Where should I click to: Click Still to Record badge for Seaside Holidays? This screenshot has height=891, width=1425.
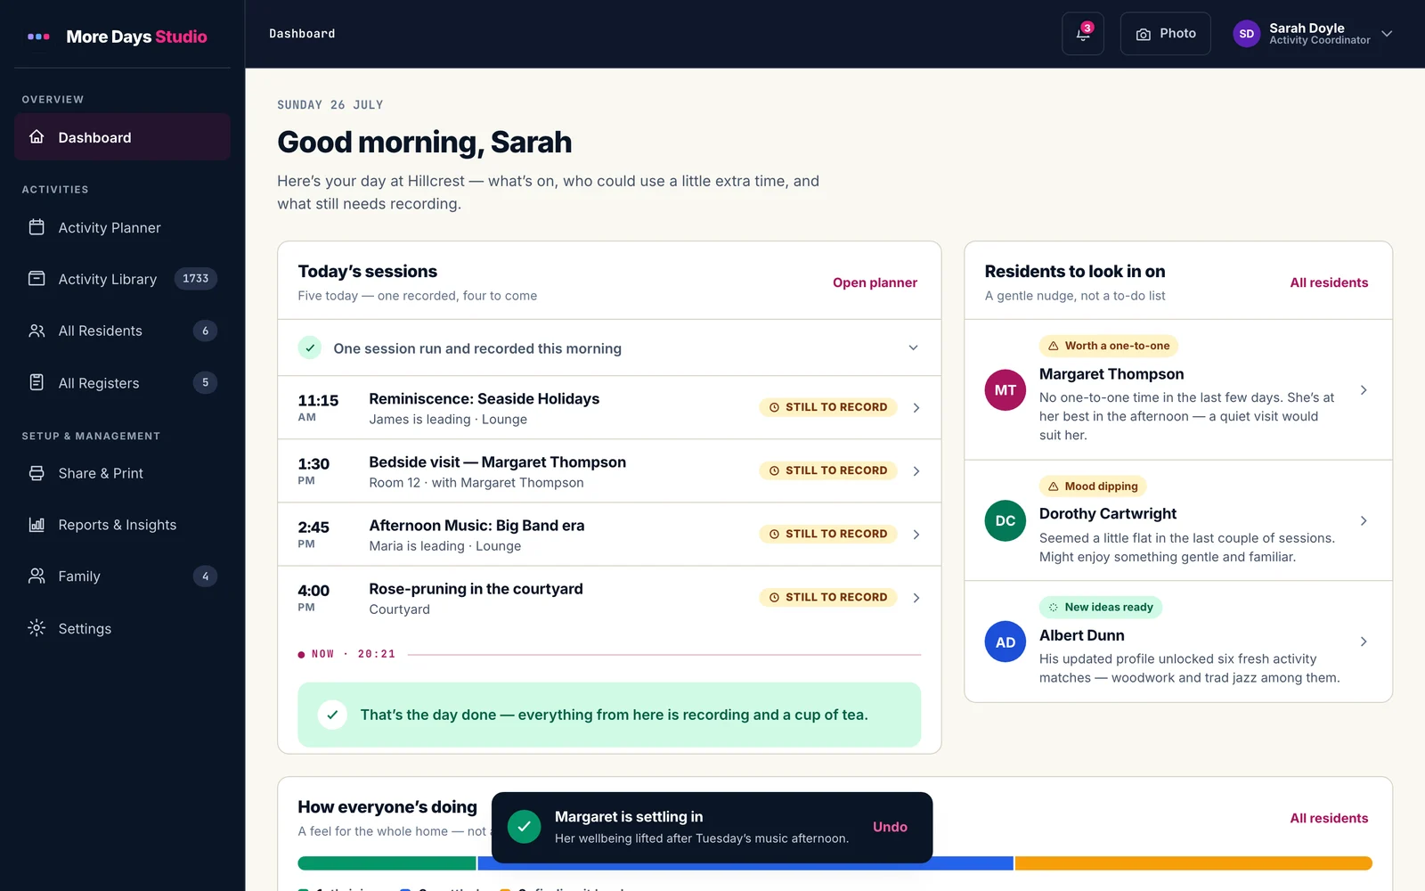pyautogui.click(x=828, y=407)
